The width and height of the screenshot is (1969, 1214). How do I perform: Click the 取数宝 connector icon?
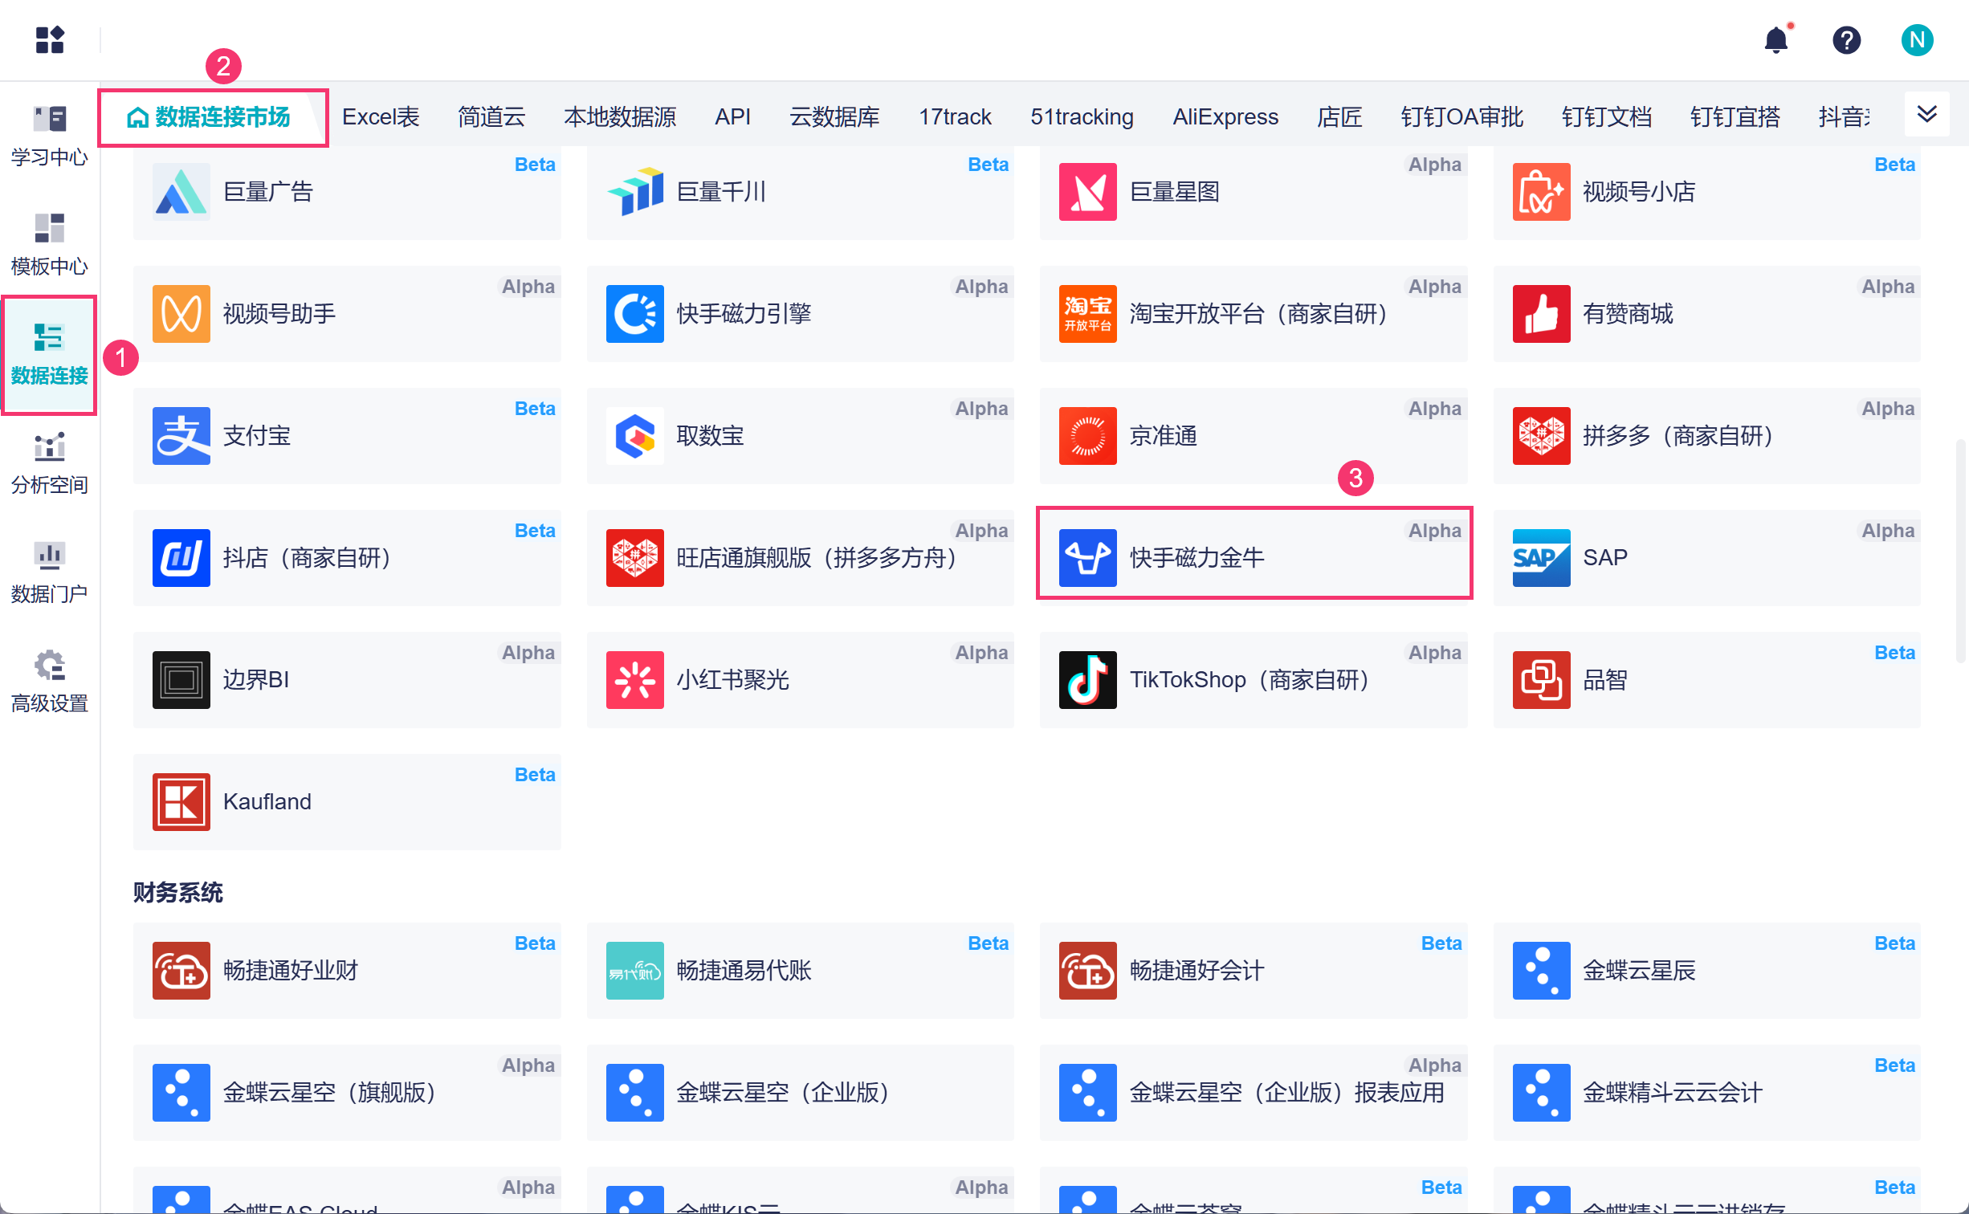[635, 436]
